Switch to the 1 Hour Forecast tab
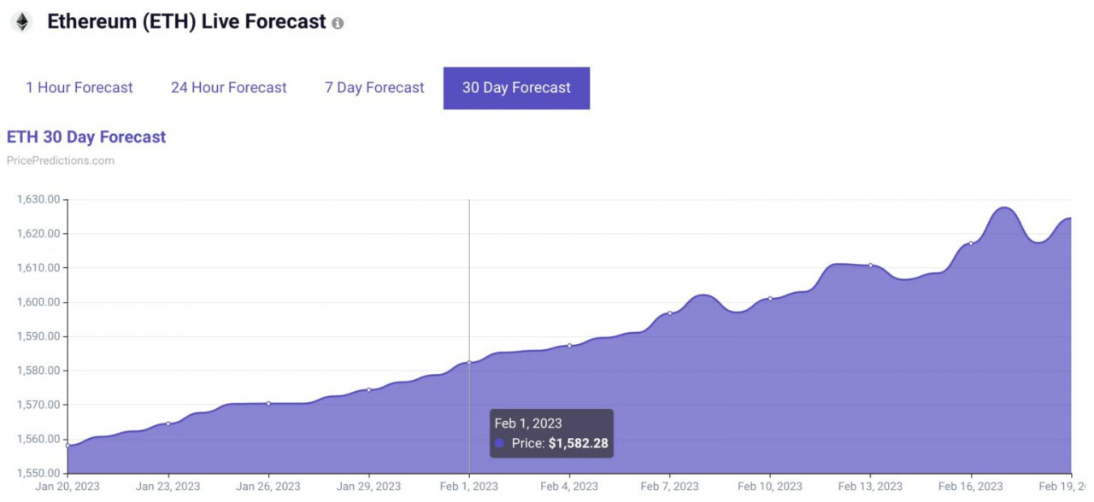 coord(79,88)
